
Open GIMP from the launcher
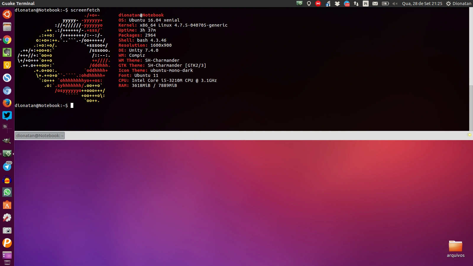(7, 141)
